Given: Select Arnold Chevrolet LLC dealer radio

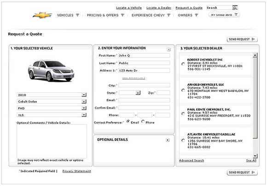Looking at the screenshot, I should [183, 90].
